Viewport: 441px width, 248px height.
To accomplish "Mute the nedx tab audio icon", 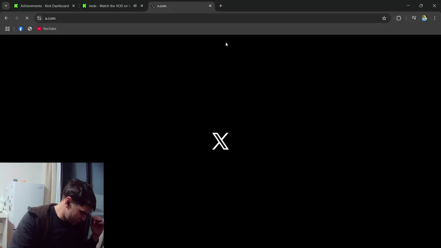I will (135, 6).
